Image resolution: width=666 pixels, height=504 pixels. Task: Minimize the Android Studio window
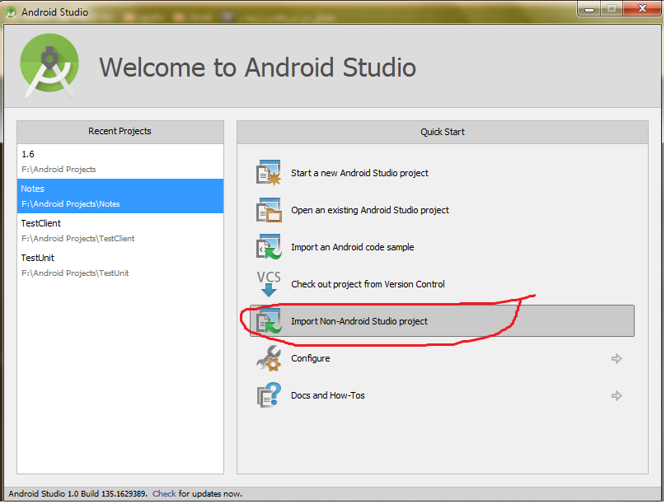click(589, 9)
